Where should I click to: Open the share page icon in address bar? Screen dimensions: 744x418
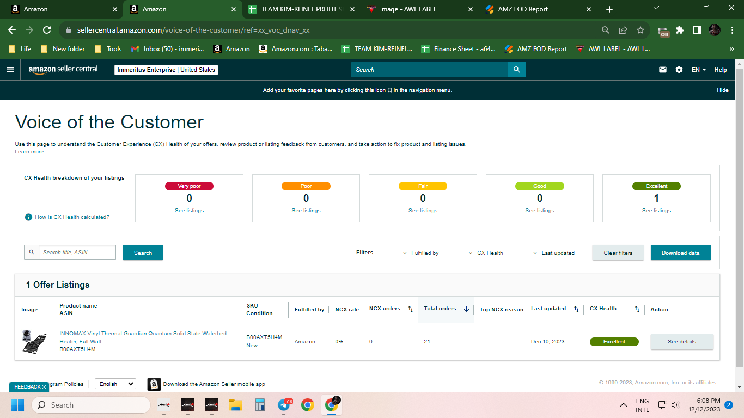(x=623, y=30)
